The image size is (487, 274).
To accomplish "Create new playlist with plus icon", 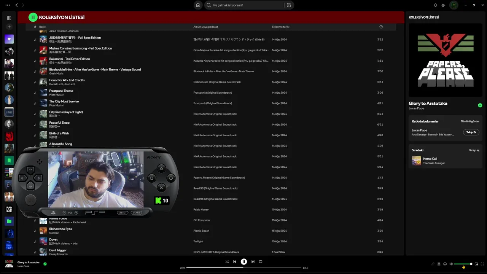I will [x=9, y=27].
